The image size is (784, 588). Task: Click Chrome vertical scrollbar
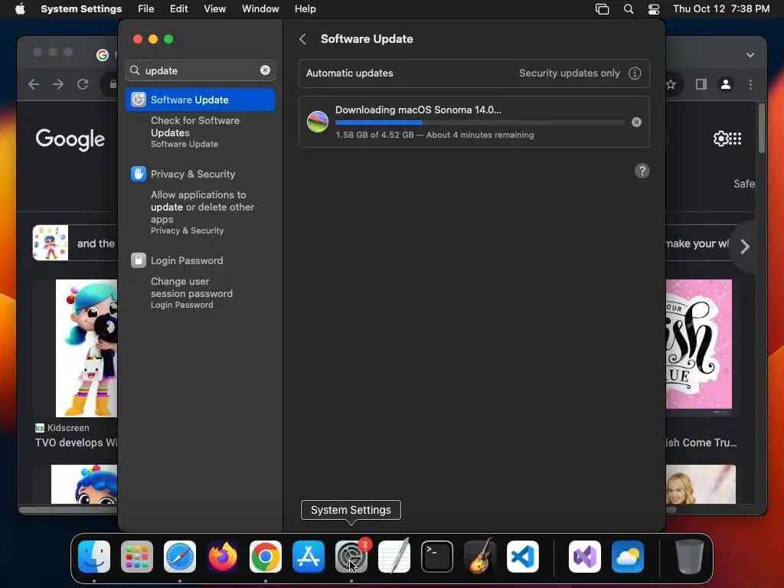[762, 128]
